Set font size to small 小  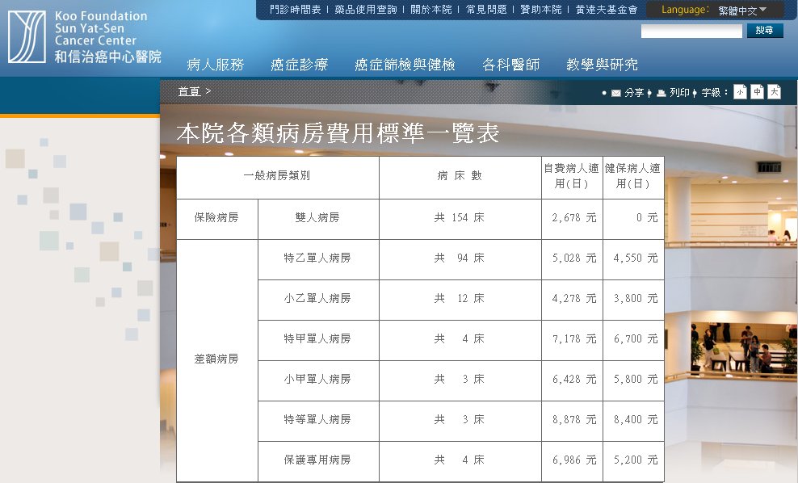pos(740,92)
